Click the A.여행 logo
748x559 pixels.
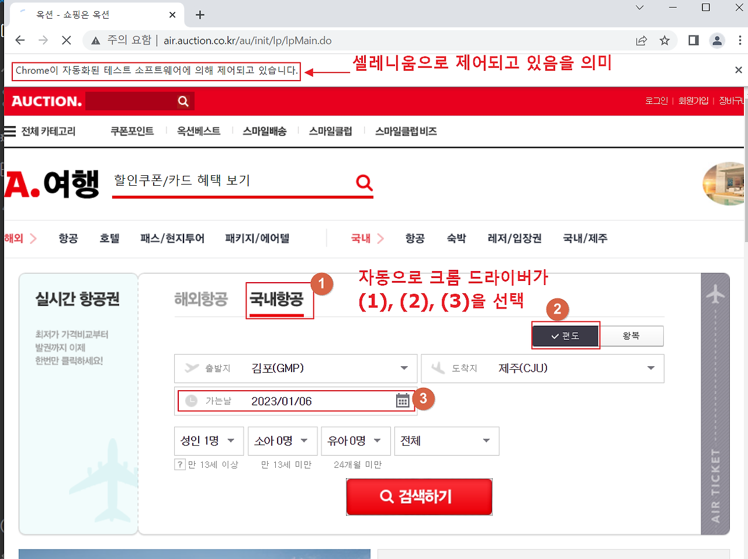(x=52, y=184)
